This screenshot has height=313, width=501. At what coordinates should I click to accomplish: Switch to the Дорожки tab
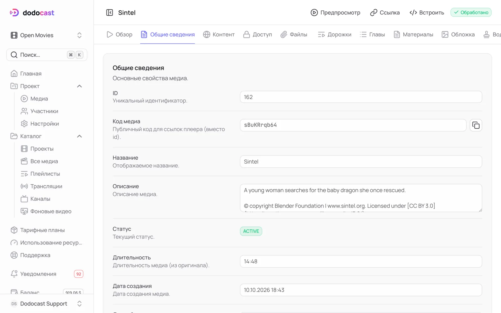pyautogui.click(x=334, y=34)
